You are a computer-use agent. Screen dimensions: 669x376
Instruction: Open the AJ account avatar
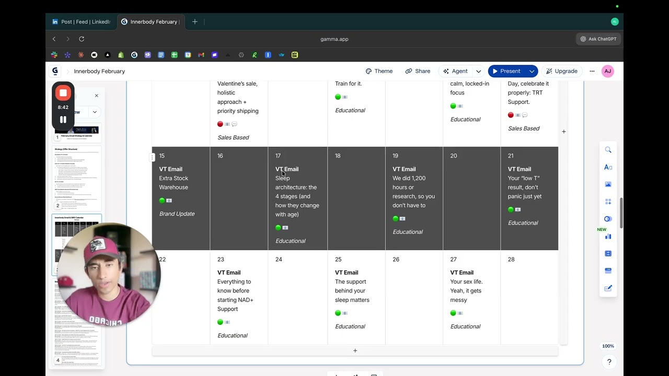(607, 71)
